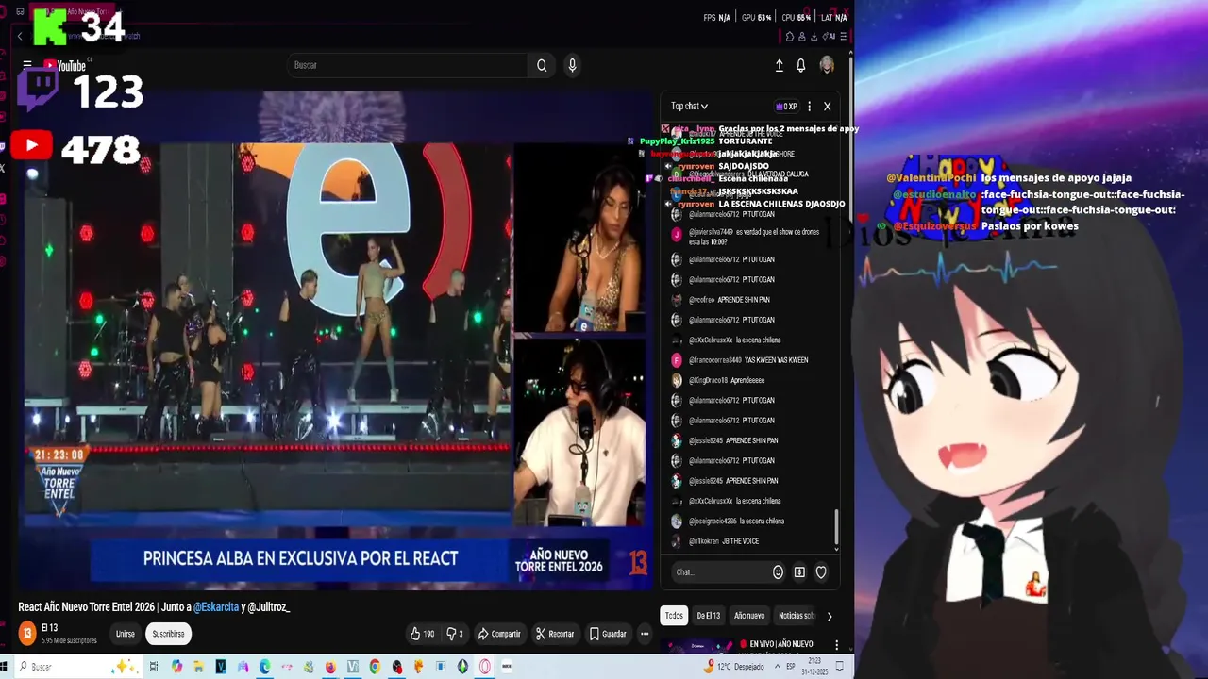The height and width of the screenshot is (679, 1208).
Task: Open Copilot from the taskbar
Action: point(176,667)
